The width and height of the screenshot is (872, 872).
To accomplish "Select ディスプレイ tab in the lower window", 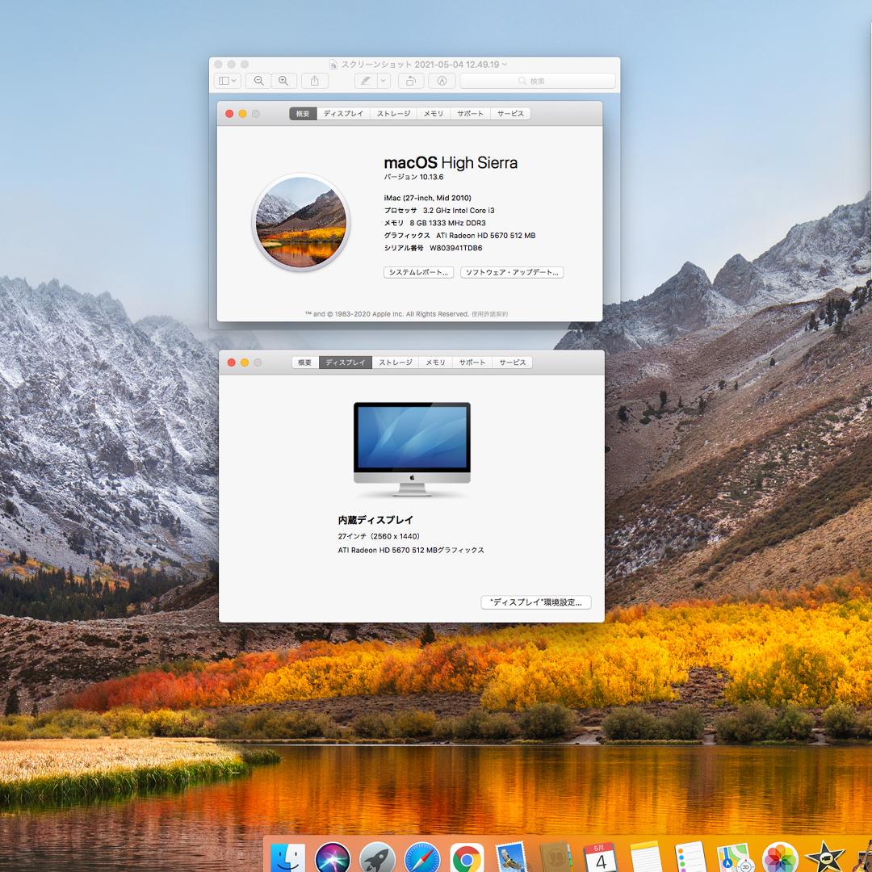I will click(x=346, y=363).
